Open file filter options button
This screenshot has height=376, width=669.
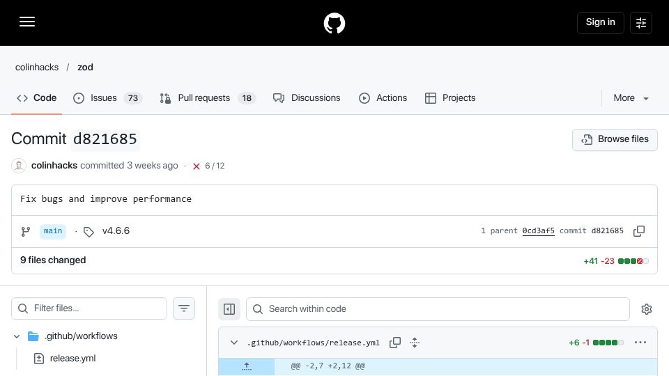[184, 308]
